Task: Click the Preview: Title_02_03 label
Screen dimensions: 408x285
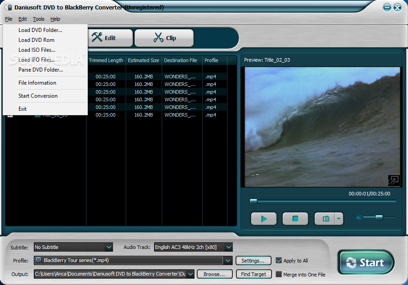Action: click(267, 60)
